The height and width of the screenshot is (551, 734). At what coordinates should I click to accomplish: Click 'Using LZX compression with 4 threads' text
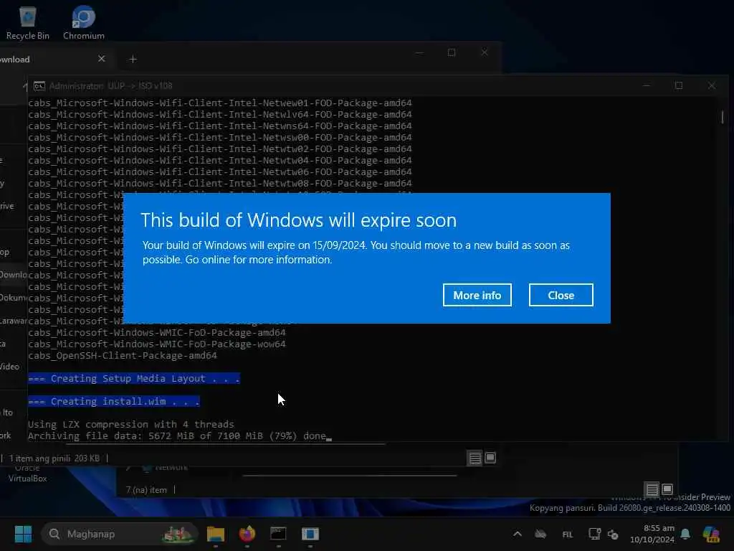pyautogui.click(x=131, y=425)
